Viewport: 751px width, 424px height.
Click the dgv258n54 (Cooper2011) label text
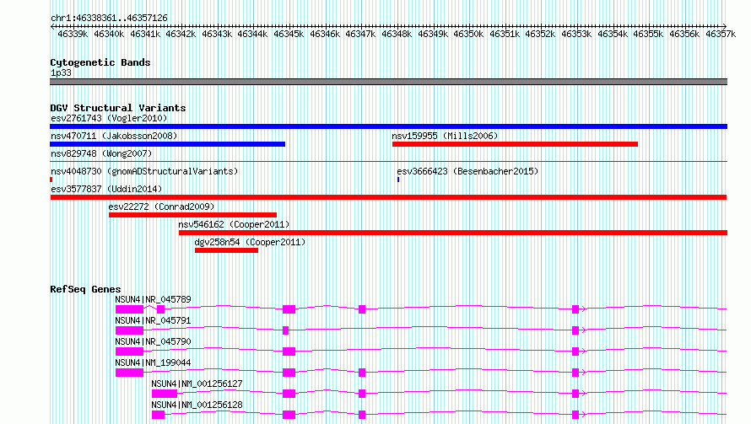(x=250, y=242)
